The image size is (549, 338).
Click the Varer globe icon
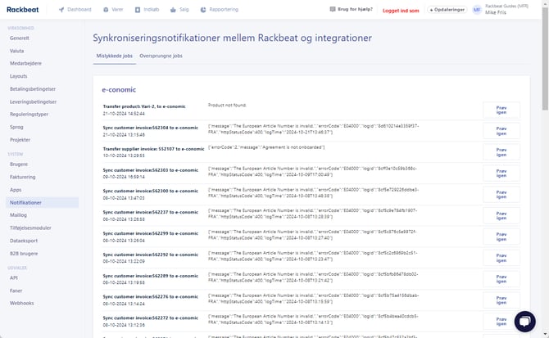point(106,10)
